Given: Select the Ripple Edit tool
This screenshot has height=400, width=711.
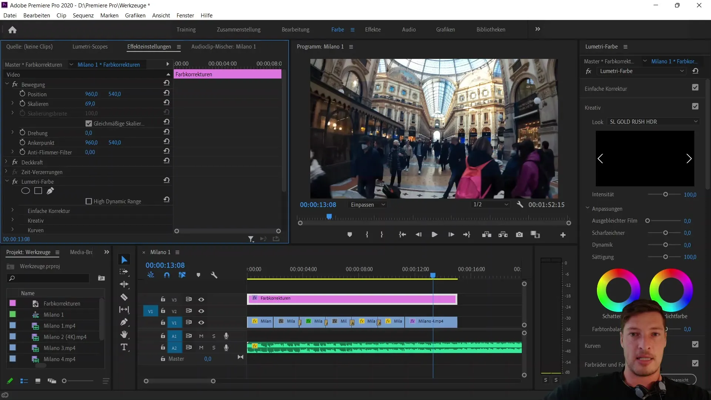Looking at the screenshot, I should (x=124, y=284).
